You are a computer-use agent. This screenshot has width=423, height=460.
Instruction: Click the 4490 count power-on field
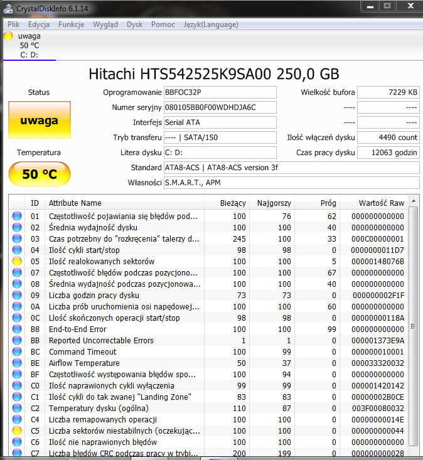point(388,137)
